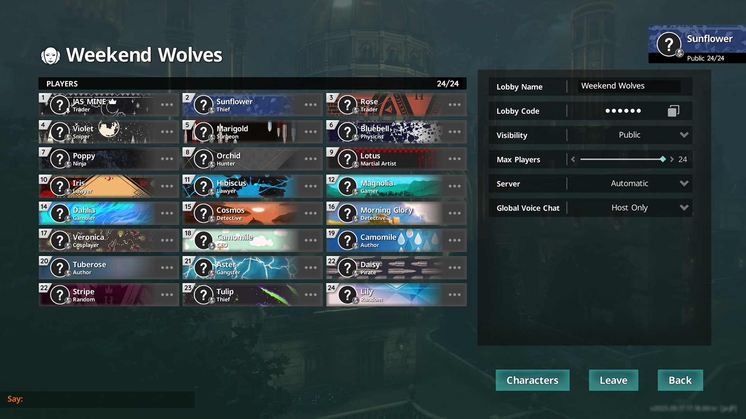Image resolution: width=746 pixels, height=419 pixels.
Task: Expand the Server dropdown set to Automatic
Action: (x=629, y=184)
